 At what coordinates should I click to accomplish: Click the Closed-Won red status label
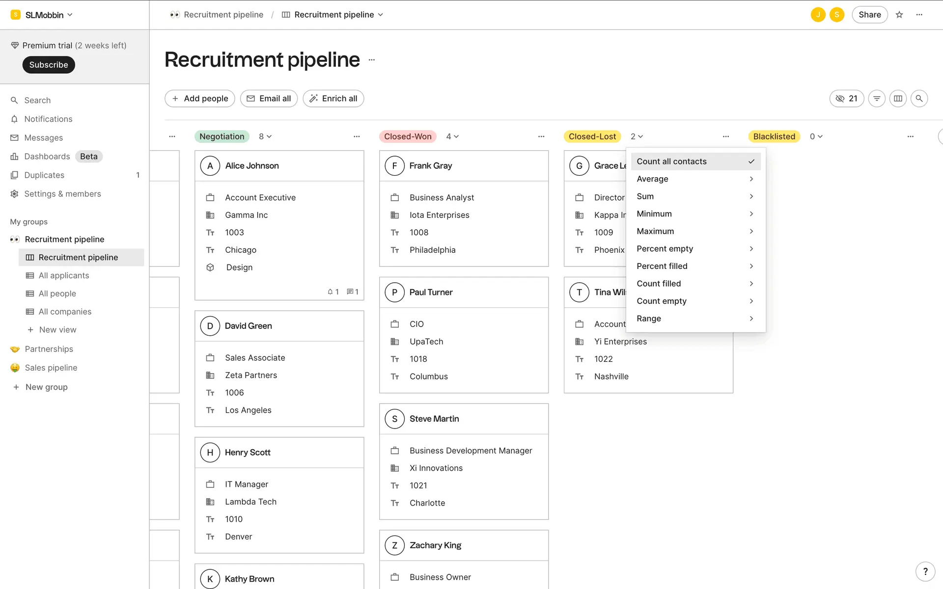(408, 136)
